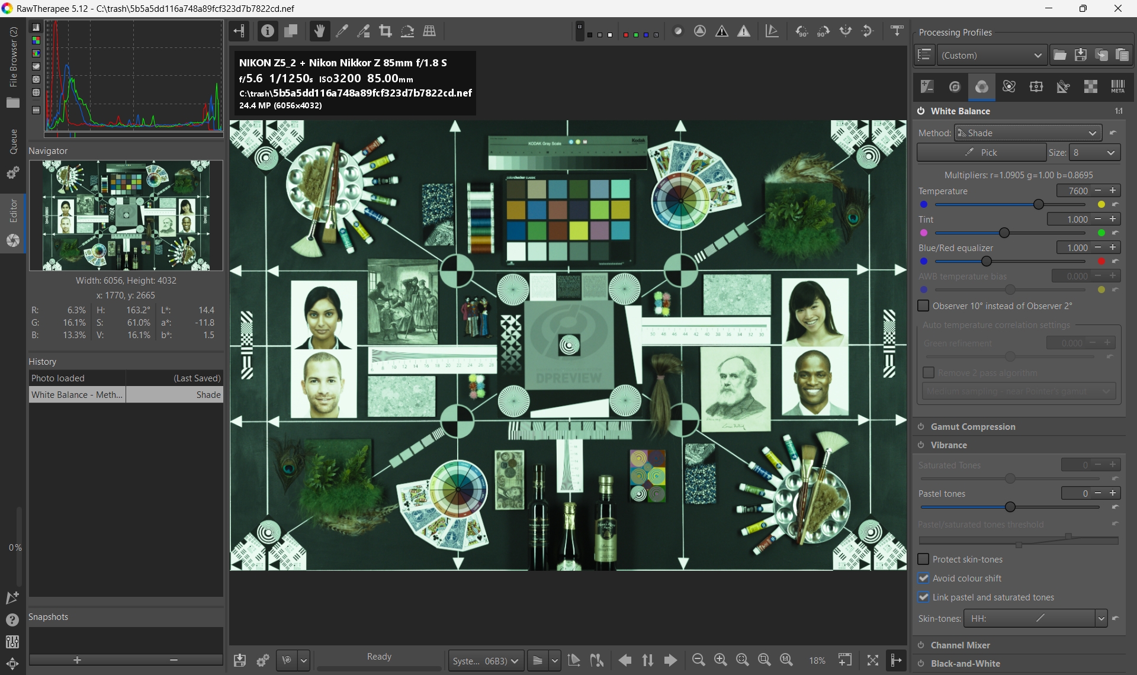
Task: Open the picker Size dropdown
Action: (1094, 153)
